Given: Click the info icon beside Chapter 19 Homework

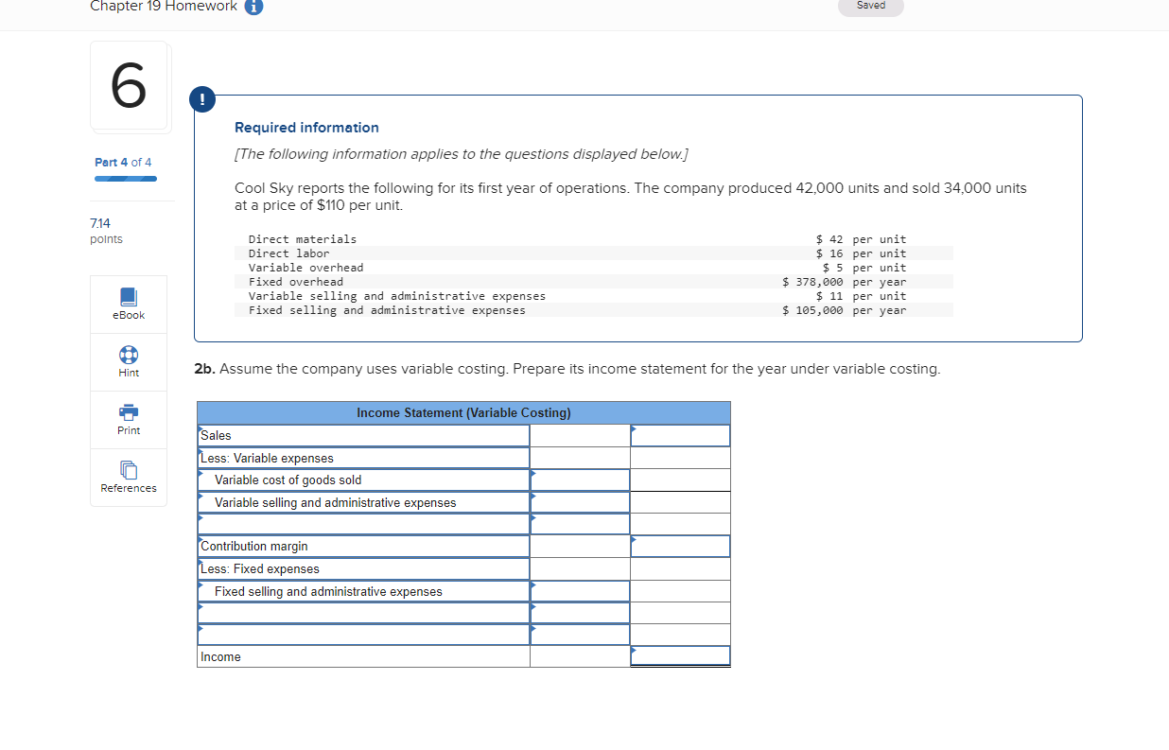Looking at the screenshot, I should 253,7.
